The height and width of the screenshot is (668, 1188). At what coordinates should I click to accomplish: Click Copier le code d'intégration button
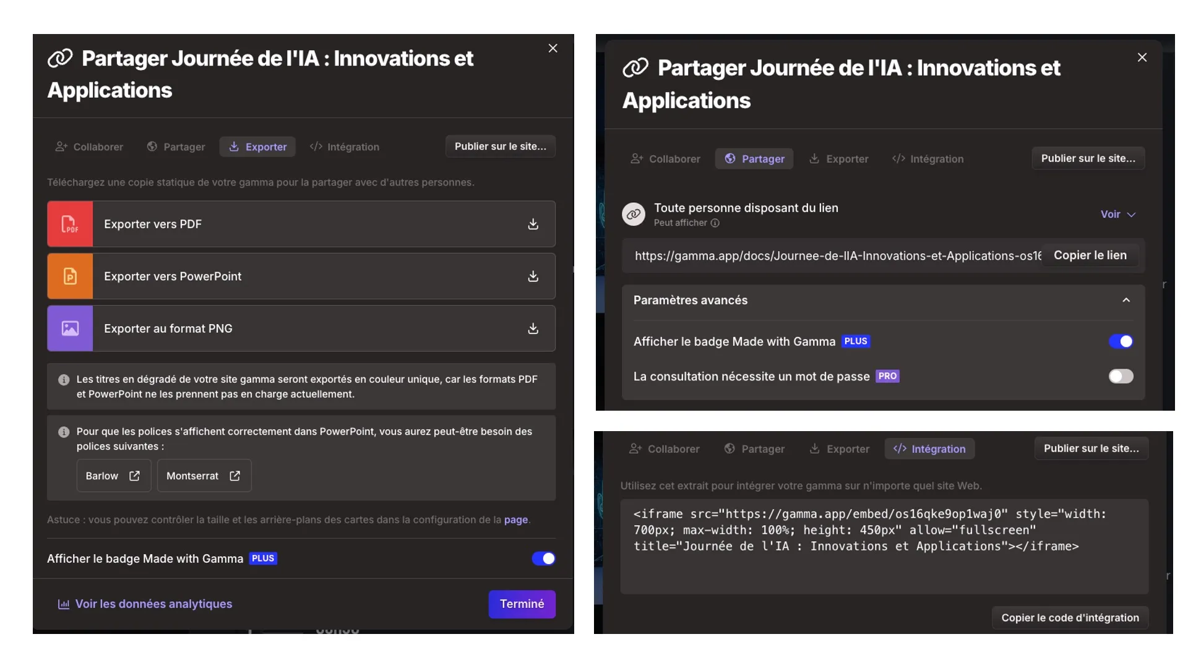tap(1070, 617)
